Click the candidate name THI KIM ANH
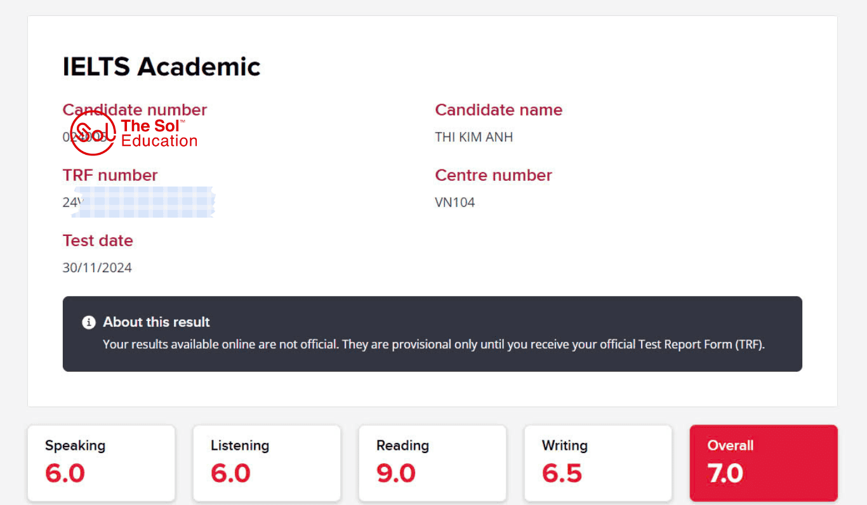867x505 pixels. click(473, 137)
